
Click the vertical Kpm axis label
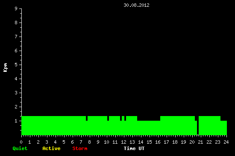[x=5, y=68]
